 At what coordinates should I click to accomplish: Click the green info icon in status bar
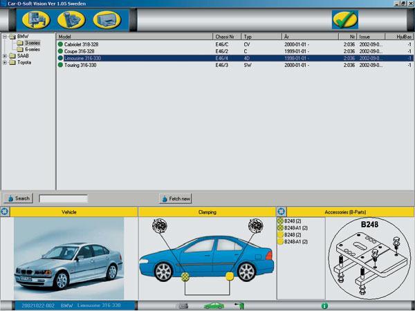click(324, 306)
